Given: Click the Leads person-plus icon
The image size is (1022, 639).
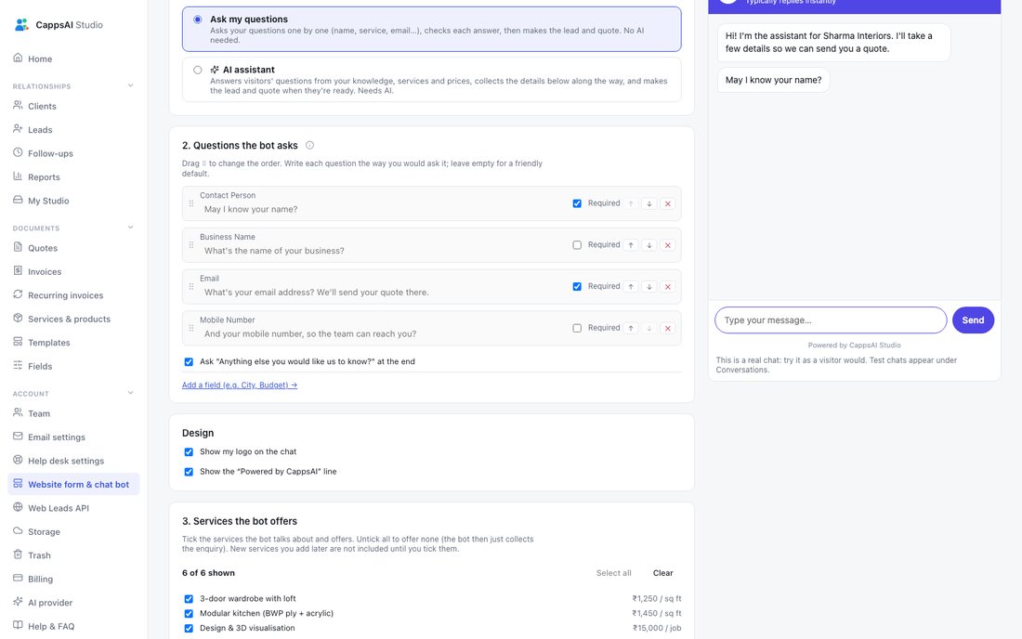Looking at the screenshot, I should pyautogui.click(x=18, y=129).
